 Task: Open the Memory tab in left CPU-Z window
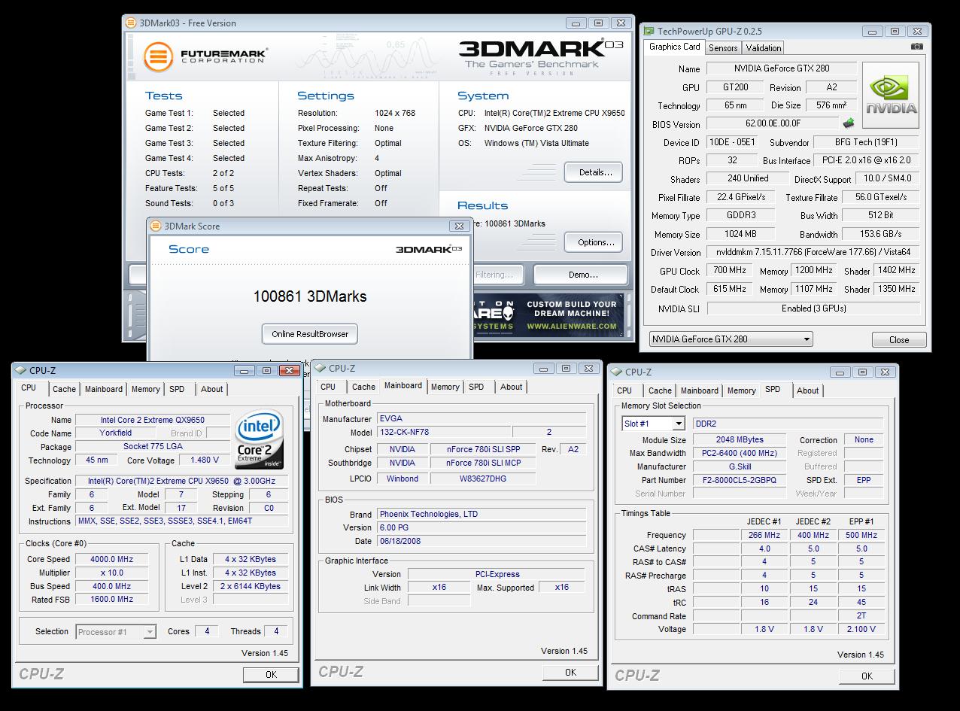click(145, 389)
